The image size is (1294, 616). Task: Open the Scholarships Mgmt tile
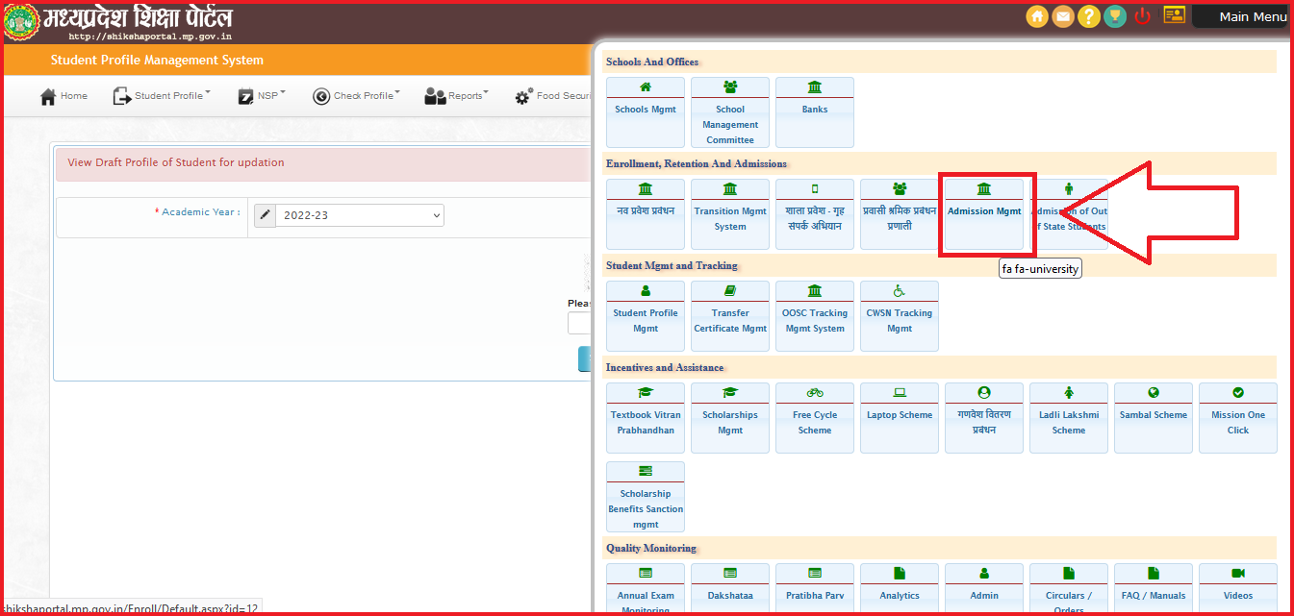click(x=730, y=417)
